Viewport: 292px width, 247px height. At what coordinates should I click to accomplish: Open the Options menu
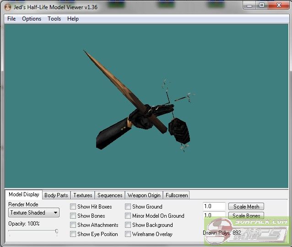tap(32, 19)
